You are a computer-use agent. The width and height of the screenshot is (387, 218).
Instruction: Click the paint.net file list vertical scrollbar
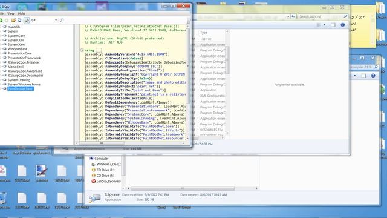point(227,60)
